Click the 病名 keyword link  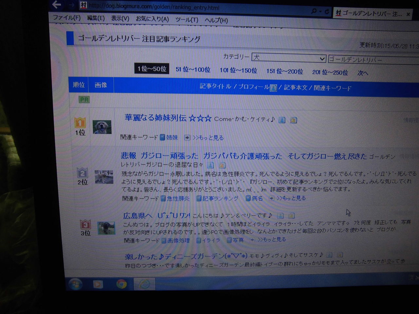point(257,198)
